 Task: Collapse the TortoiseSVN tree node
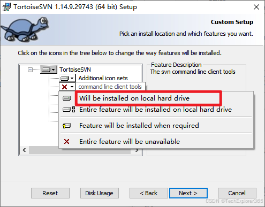pos(30,70)
